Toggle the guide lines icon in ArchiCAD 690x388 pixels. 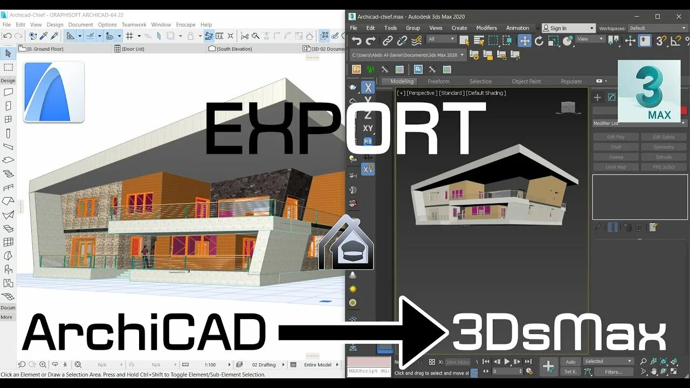tap(91, 36)
